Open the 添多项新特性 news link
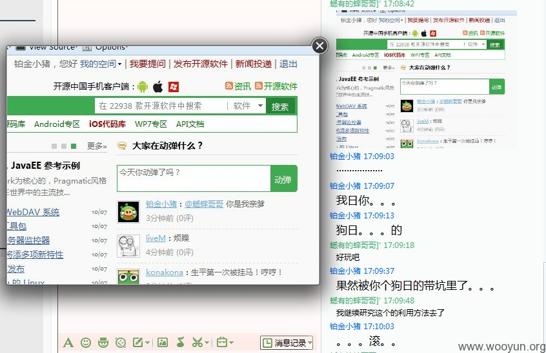The image size is (546, 353). point(35,254)
